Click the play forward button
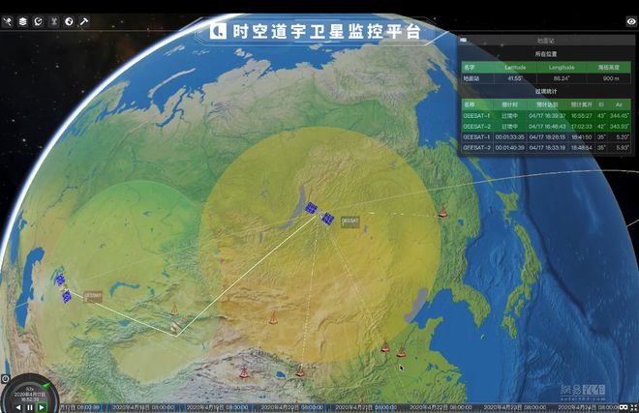This screenshot has height=413, width=639. 41,408
